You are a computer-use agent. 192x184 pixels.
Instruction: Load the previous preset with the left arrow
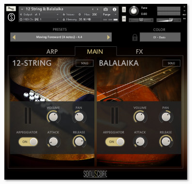pyautogui.click(x=14, y=37)
